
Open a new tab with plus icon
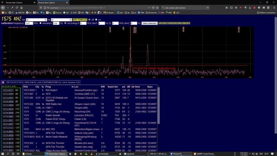(2, 3)
